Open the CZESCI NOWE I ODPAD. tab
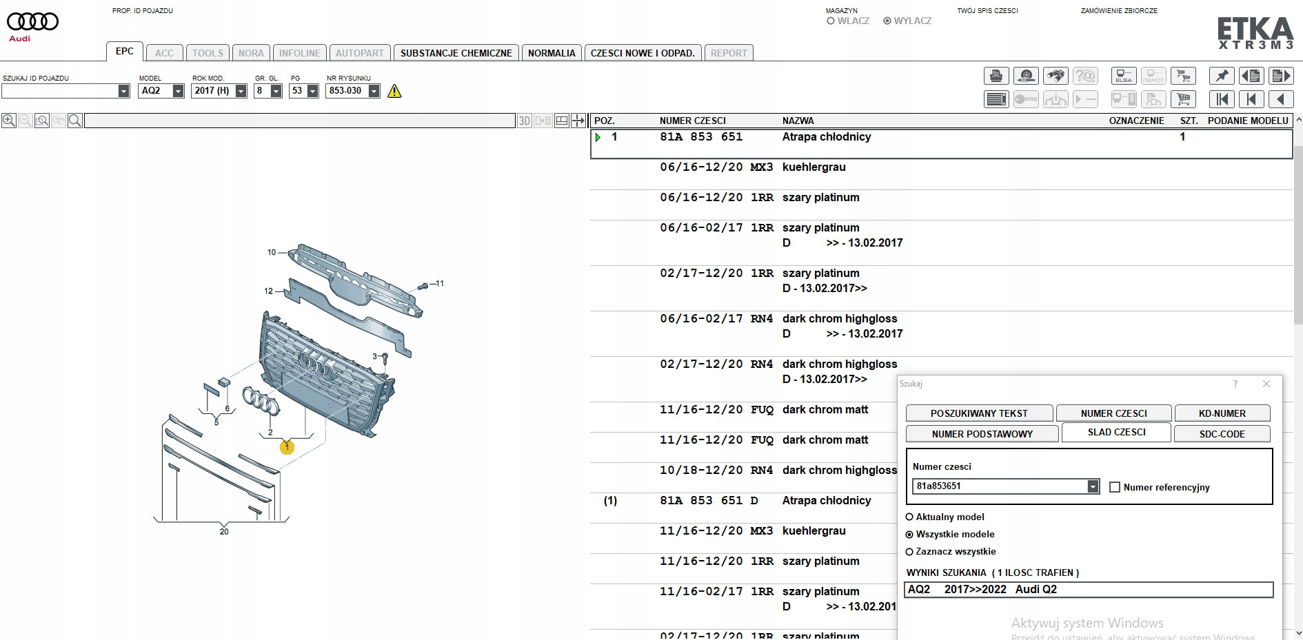 tap(643, 53)
